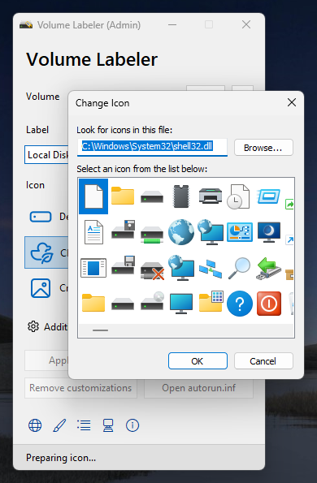Viewport: 317px width, 483px height.
Task: Pick the red power button icon
Action: coord(269,304)
